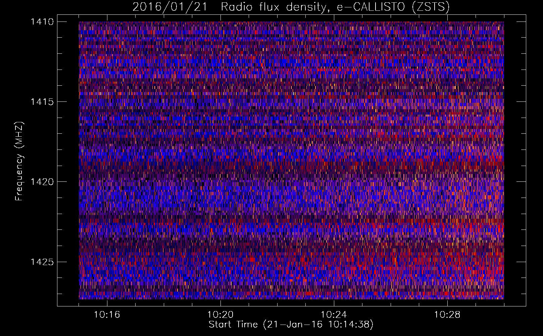543x336 pixels.
Task: Click the 10:24 time axis label
Action: [334, 315]
